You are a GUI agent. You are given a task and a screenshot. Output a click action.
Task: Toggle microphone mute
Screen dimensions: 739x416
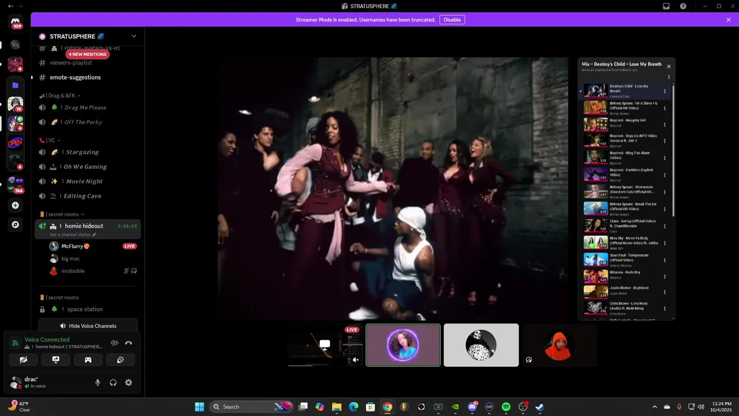98,382
